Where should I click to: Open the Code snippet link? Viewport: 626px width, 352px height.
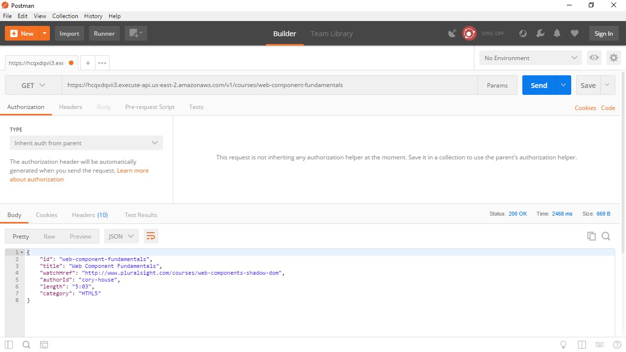pyautogui.click(x=608, y=108)
